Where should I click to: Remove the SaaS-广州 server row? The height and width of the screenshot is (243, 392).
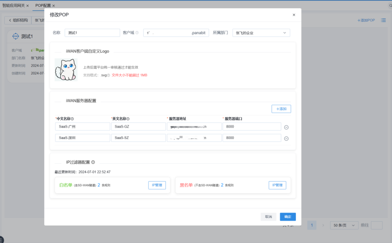[286, 126]
